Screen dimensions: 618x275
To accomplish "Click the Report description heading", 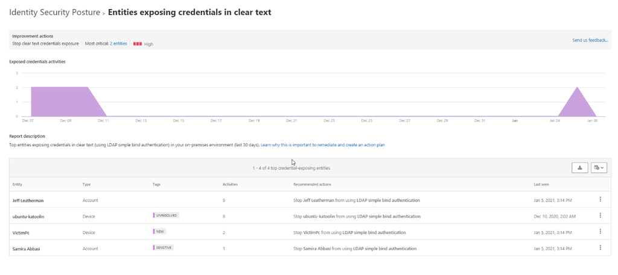I will pyautogui.click(x=27, y=137).
